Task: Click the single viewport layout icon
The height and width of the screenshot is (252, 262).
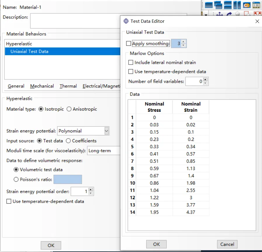Action: point(209,5)
